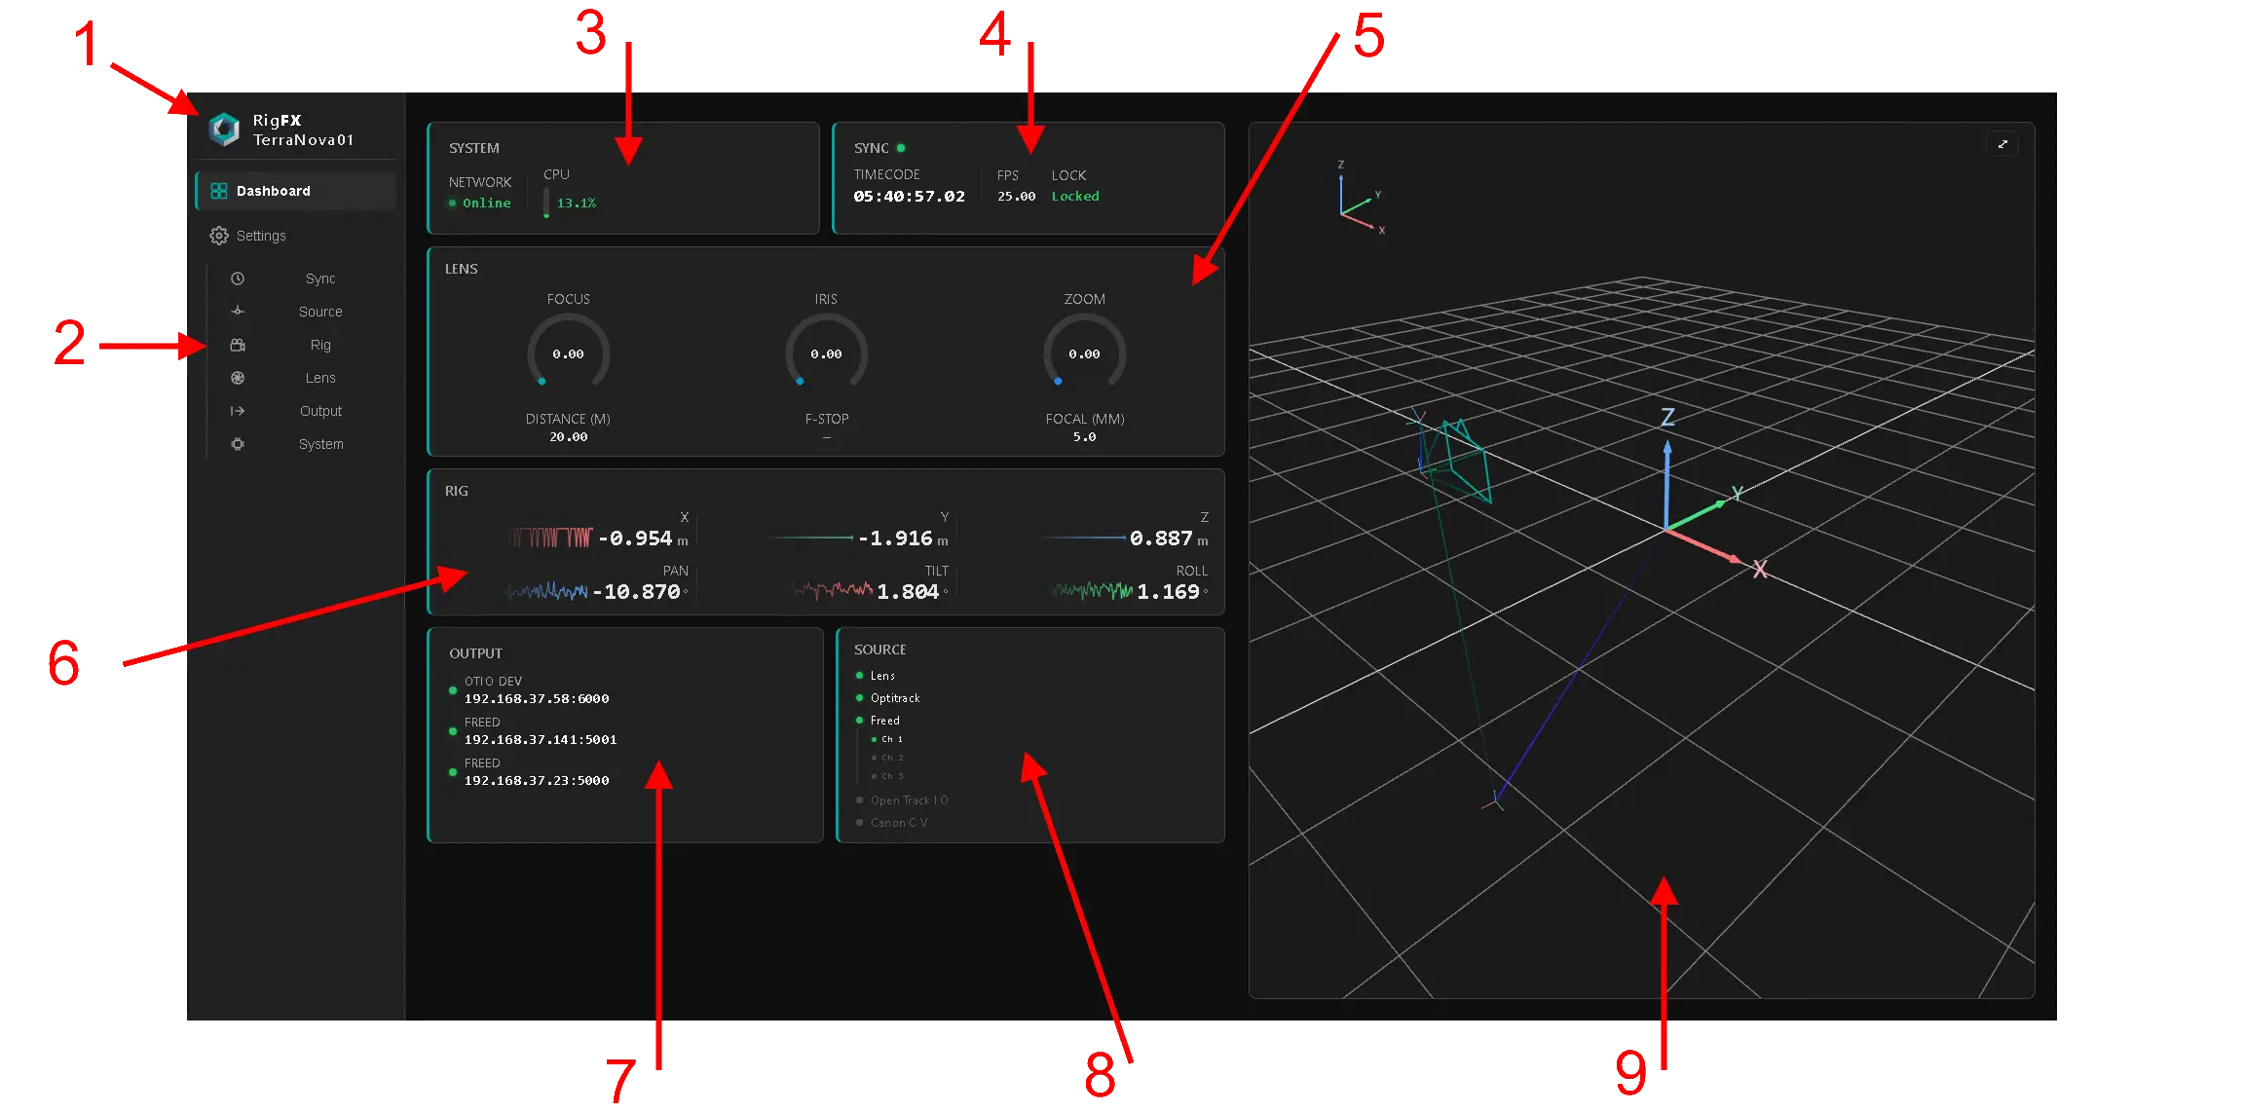Image resolution: width=2244 pixels, height=1114 pixels.
Task: Click the green Locked status text
Action: pyautogui.click(x=1075, y=197)
